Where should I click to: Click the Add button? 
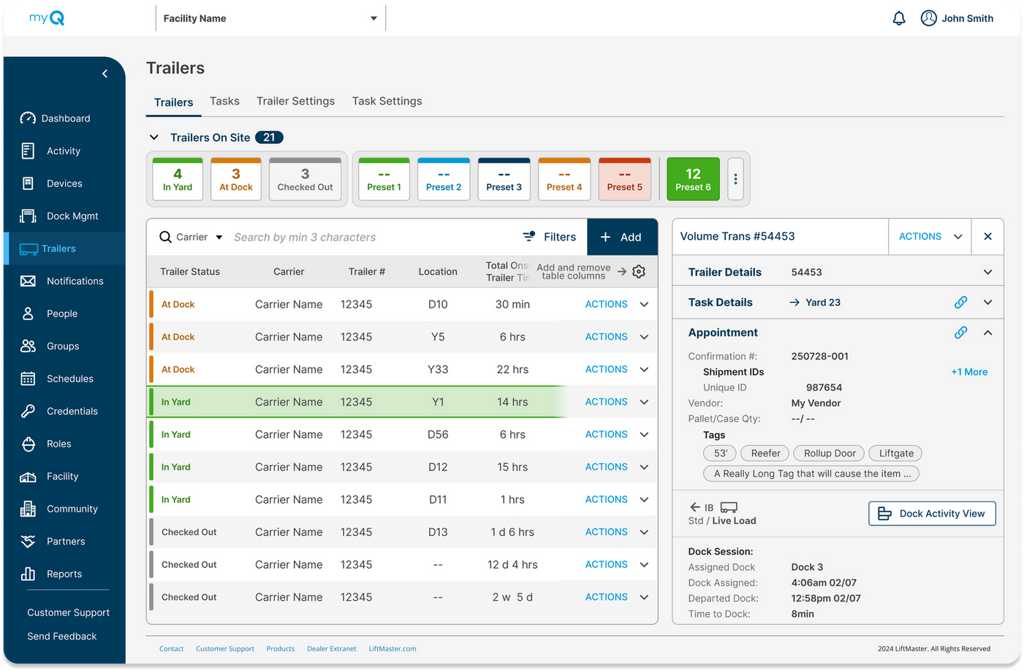pos(622,237)
